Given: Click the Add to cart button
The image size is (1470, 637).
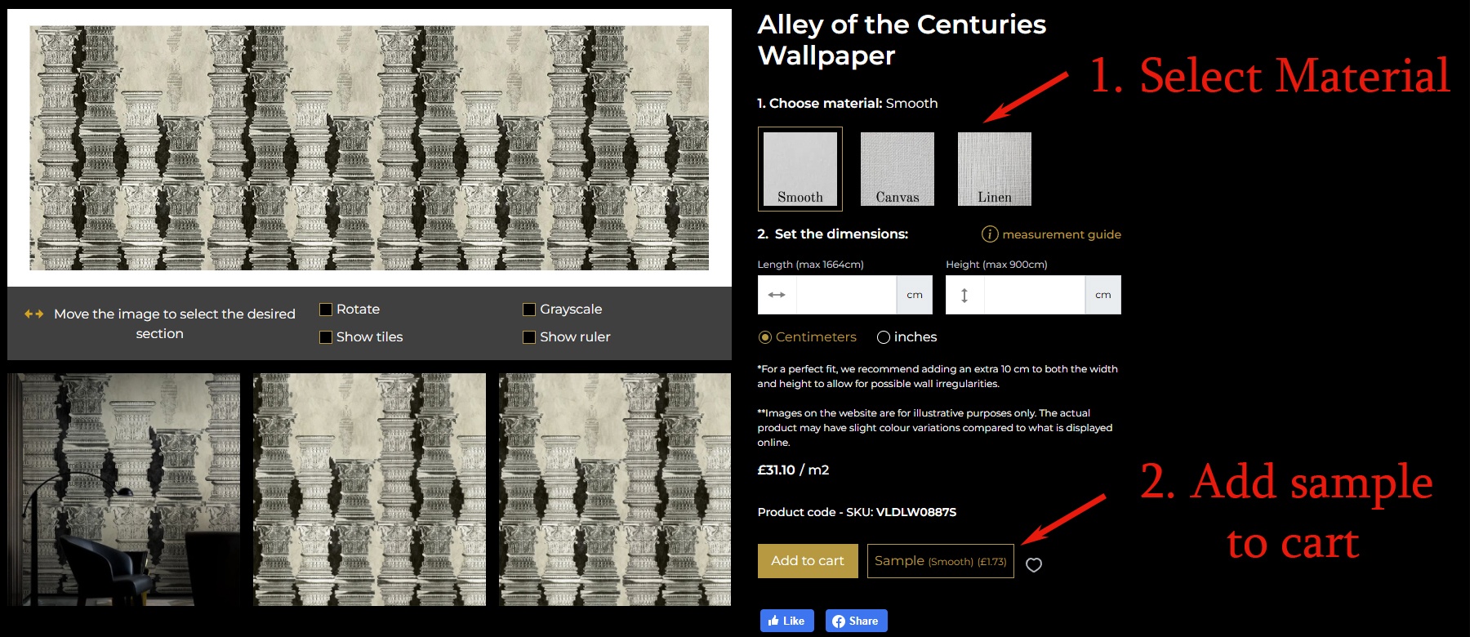Looking at the screenshot, I should [x=807, y=561].
